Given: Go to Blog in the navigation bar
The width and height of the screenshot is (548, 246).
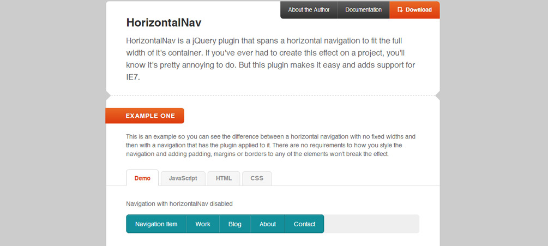Looking at the screenshot, I should (235, 224).
